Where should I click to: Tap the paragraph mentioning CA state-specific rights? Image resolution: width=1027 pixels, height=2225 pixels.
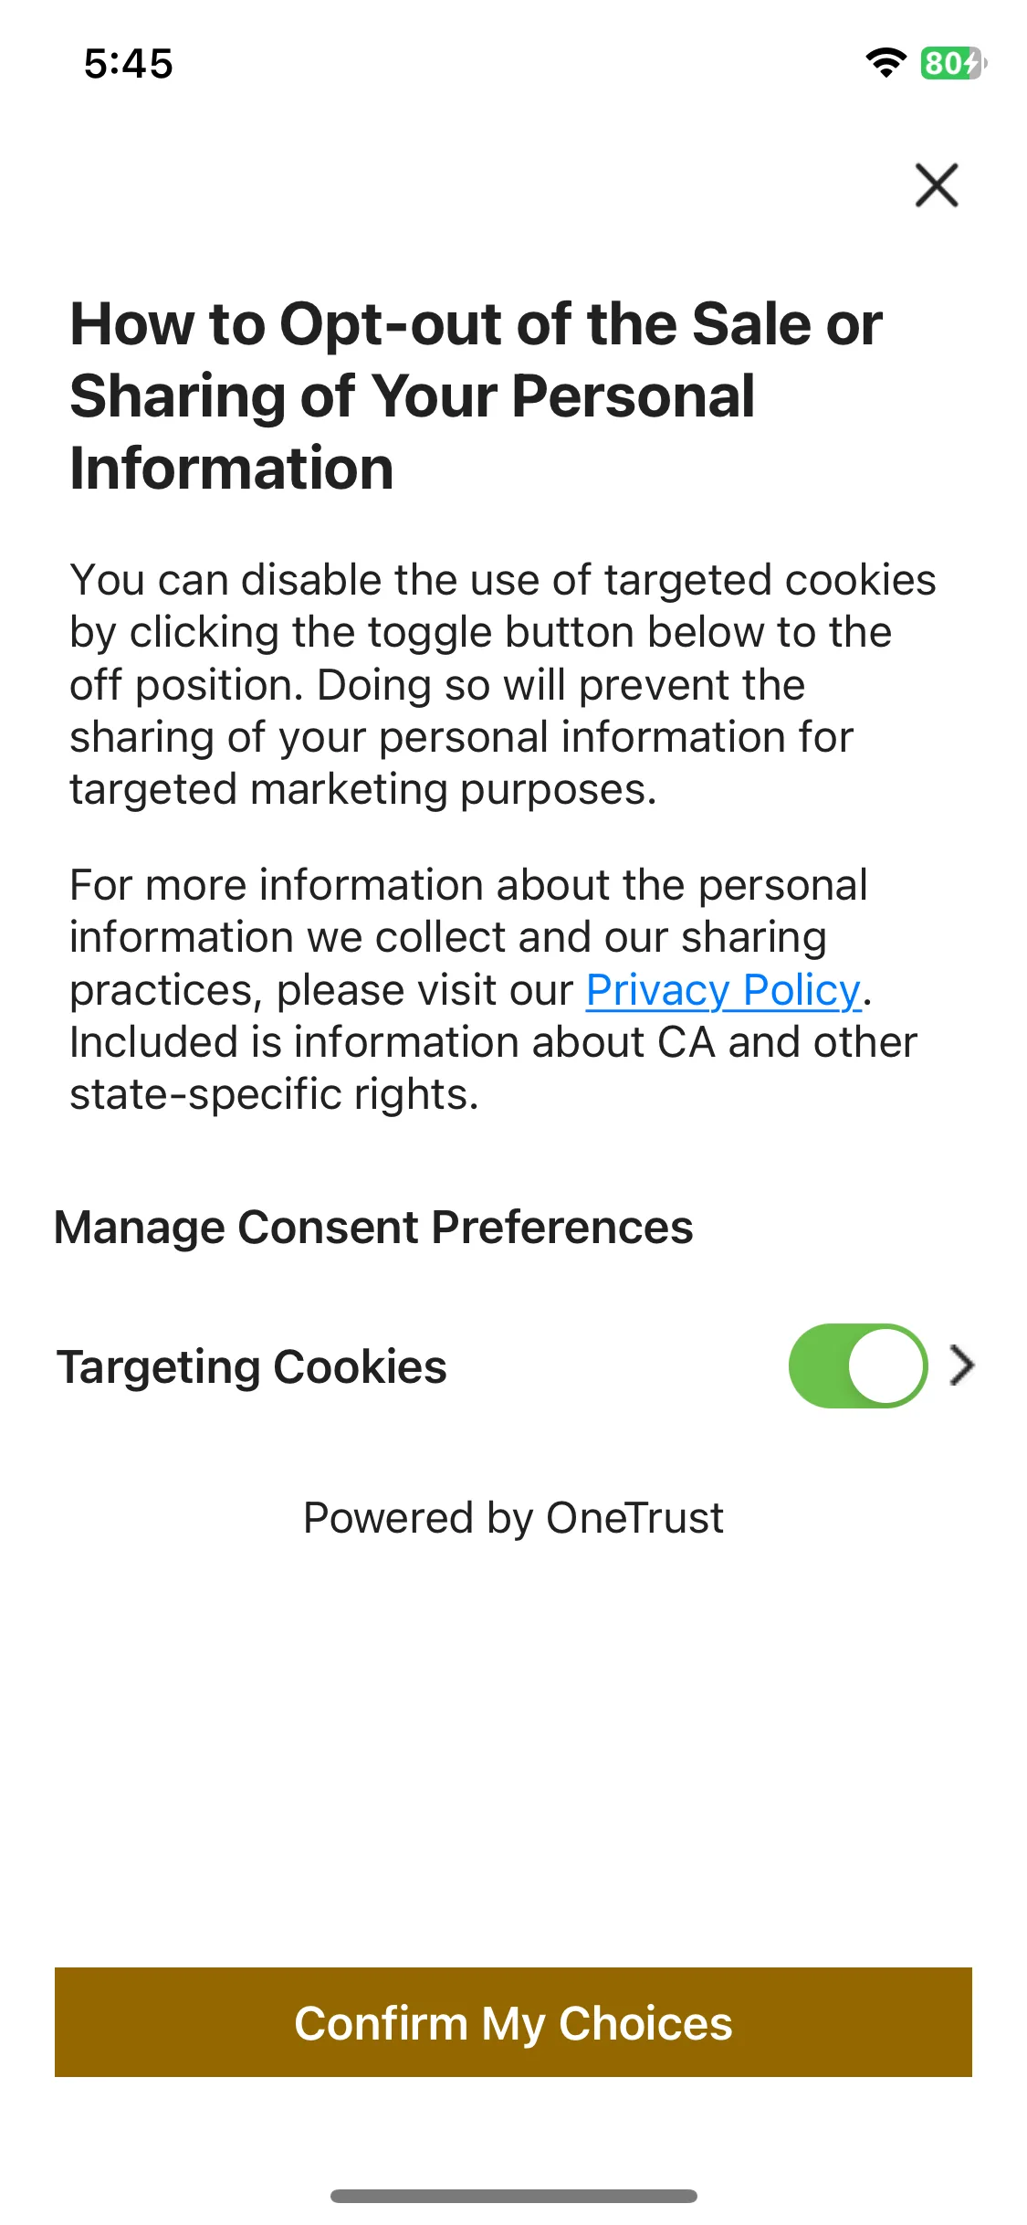pos(494,989)
